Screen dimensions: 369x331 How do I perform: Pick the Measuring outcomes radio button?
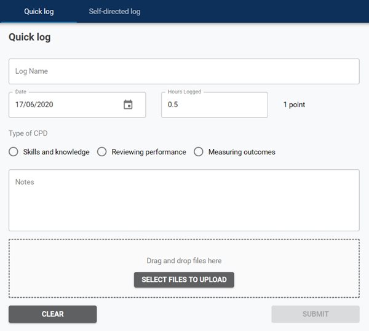point(199,152)
